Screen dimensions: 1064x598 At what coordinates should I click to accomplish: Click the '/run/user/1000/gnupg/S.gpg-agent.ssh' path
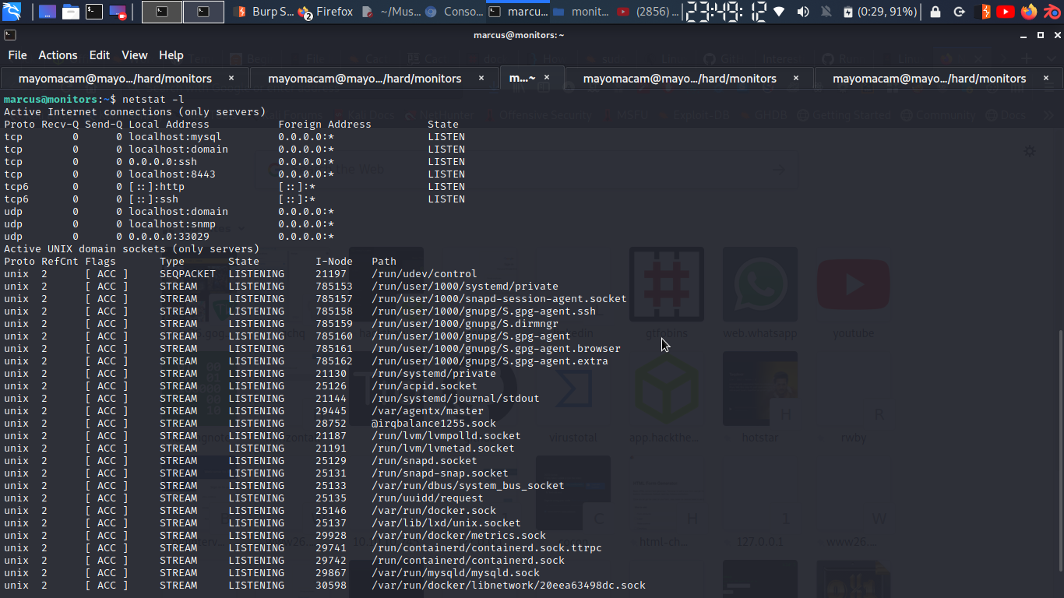coord(484,311)
